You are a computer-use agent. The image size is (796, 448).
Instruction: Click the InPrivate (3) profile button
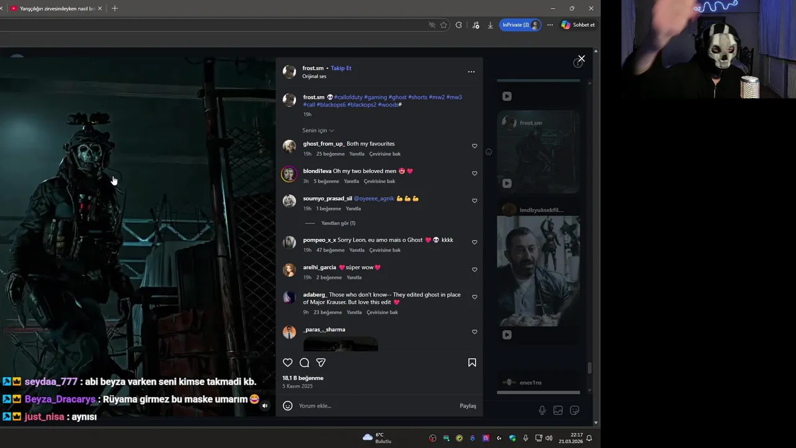520,25
